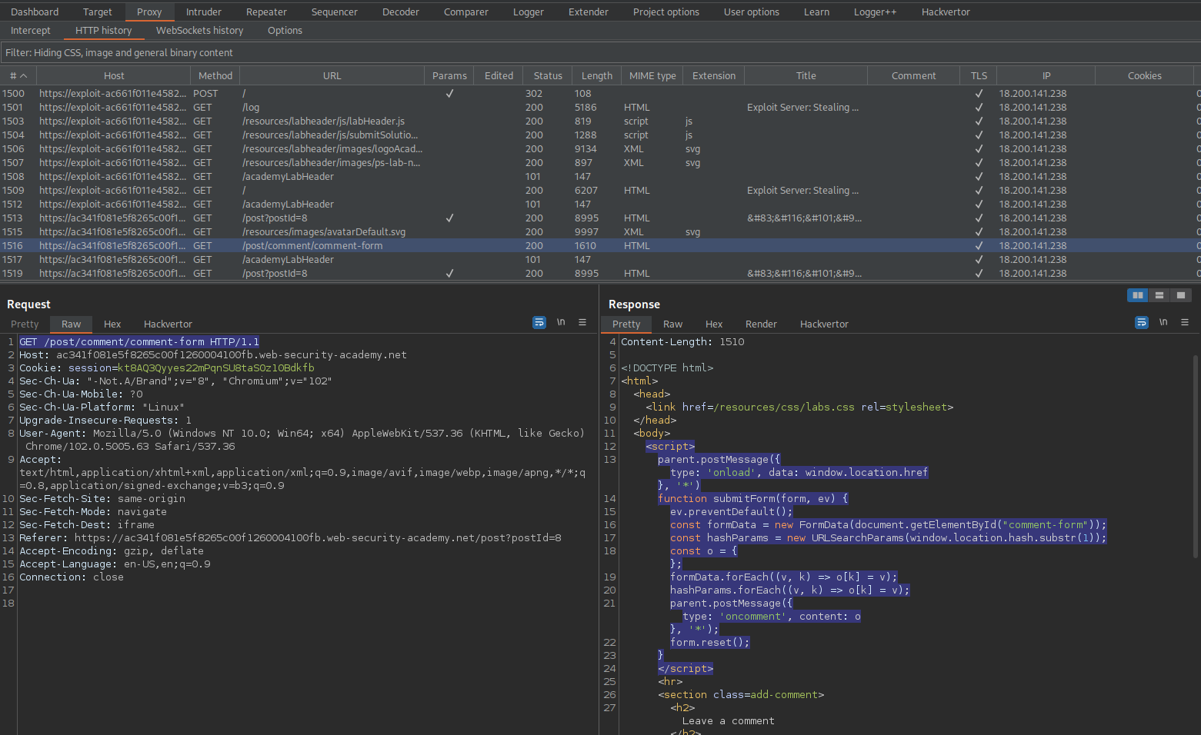Toggle word wrap icon in Response panel
This screenshot has height=735, width=1201.
click(1142, 323)
